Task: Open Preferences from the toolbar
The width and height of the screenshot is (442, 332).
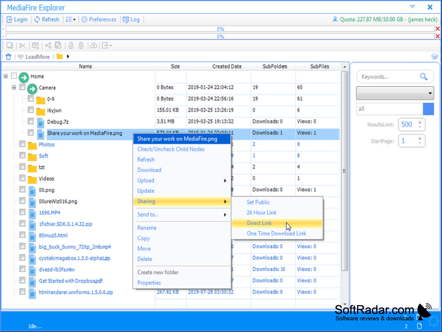Action: pyautogui.click(x=99, y=19)
